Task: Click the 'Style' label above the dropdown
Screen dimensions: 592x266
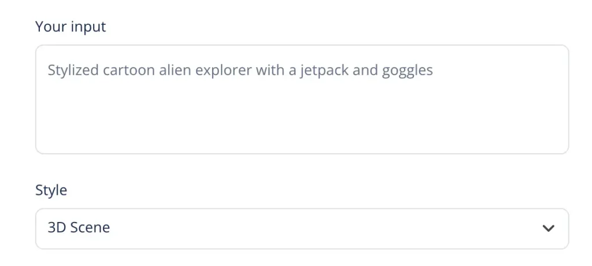Action: pos(51,190)
